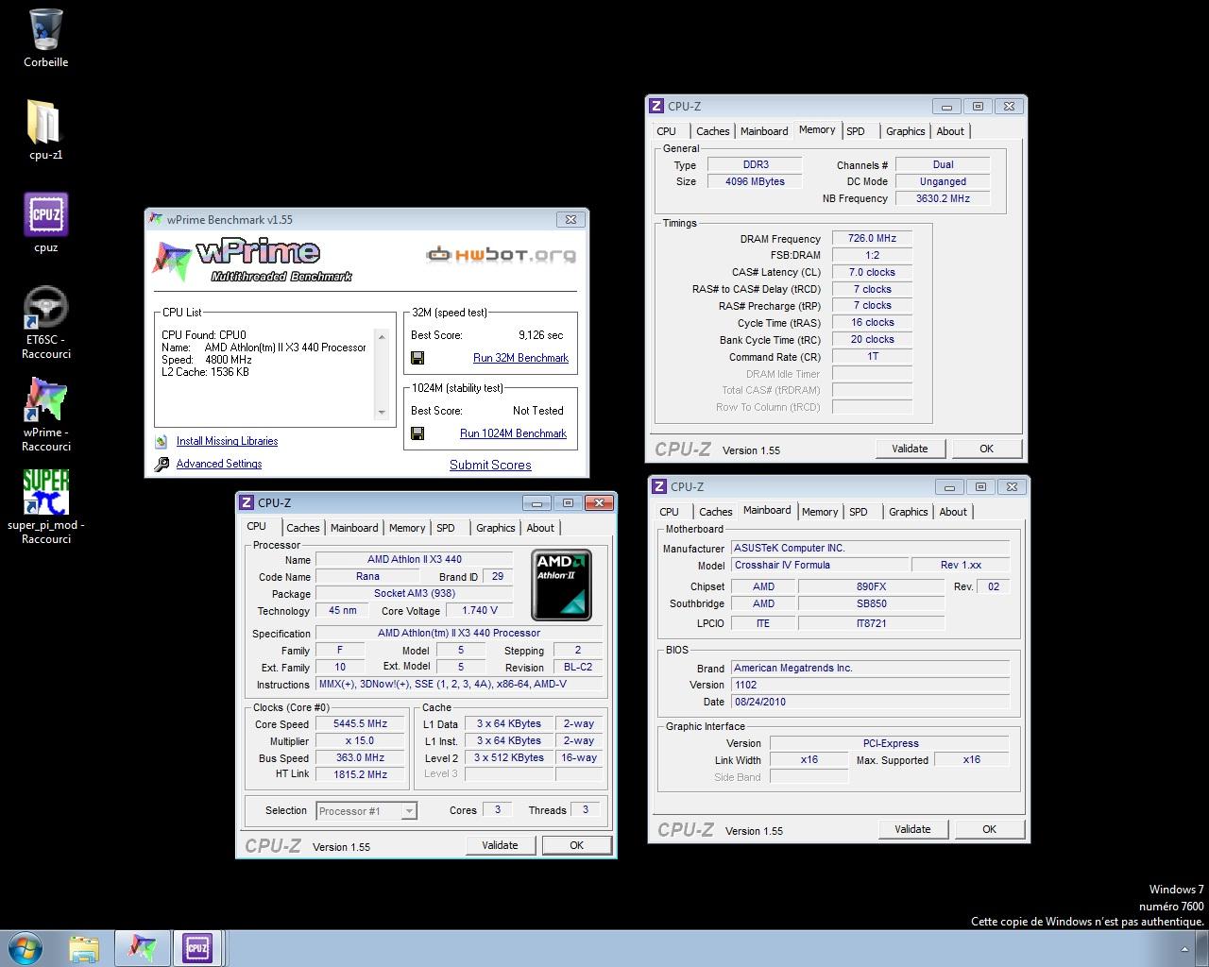Click Validate in the CPU-Z Mainboard window
1209x967 pixels.
pos(912,829)
